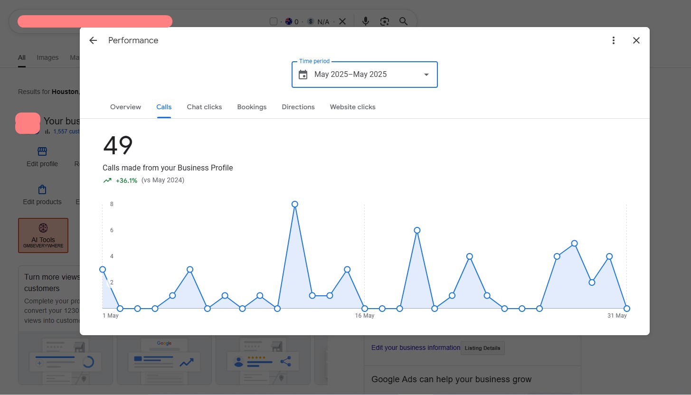Click the dollar N/A indicator in search bar
This screenshot has height=395, width=691.
tap(318, 21)
